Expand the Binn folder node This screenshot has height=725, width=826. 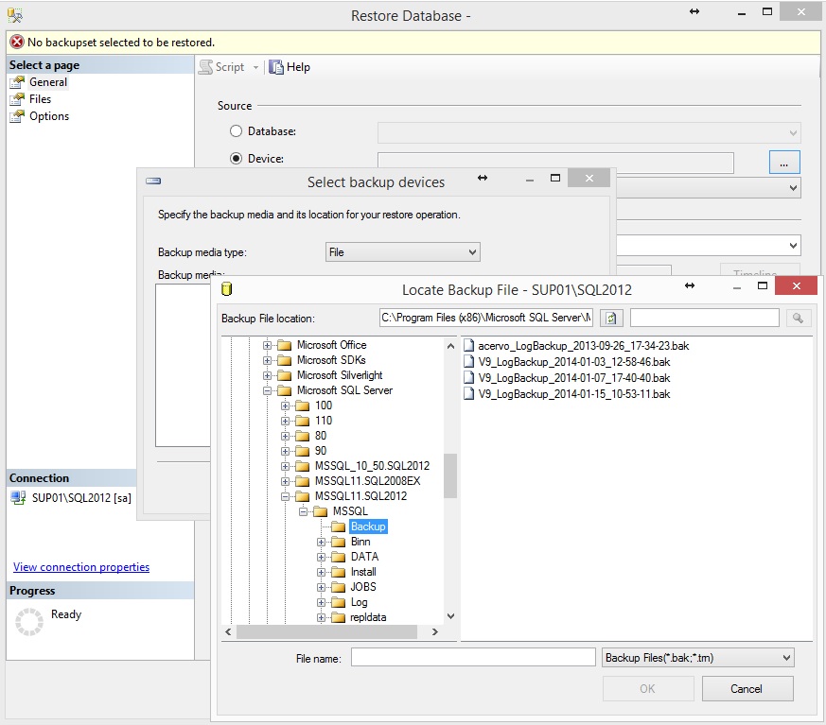[x=321, y=542]
